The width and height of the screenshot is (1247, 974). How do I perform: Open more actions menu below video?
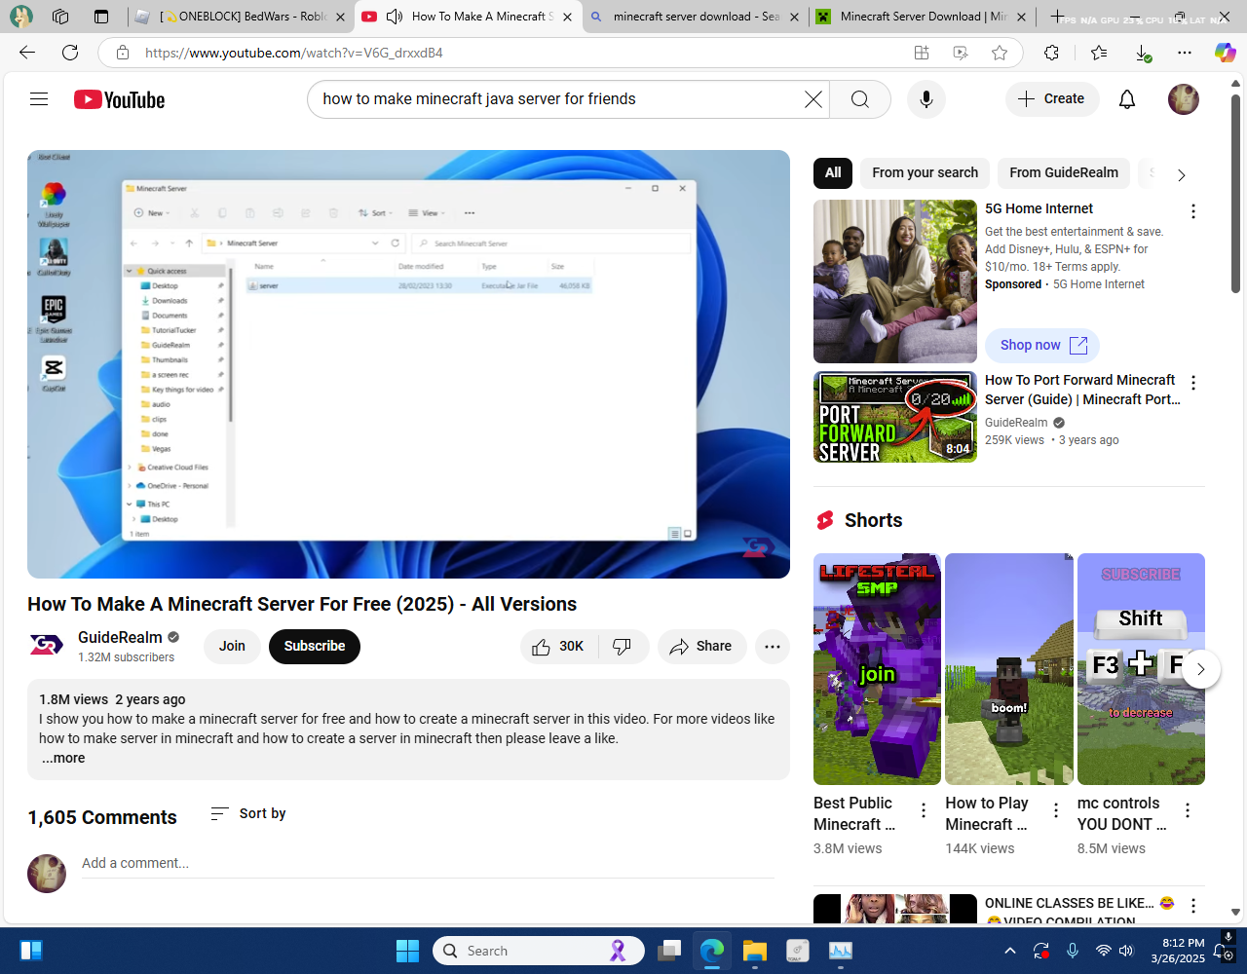(x=773, y=647)
